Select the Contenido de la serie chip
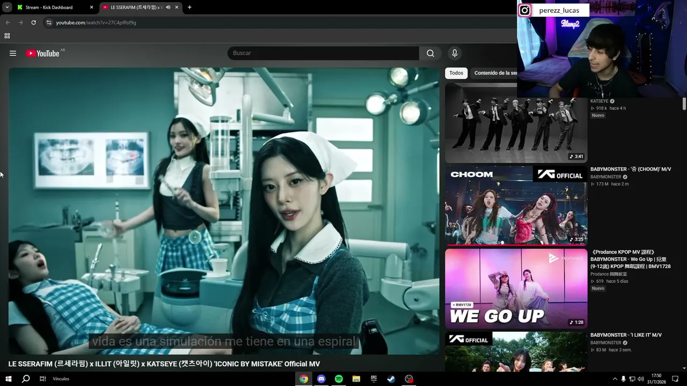This screenshot has height=386, width=687. 494,73
